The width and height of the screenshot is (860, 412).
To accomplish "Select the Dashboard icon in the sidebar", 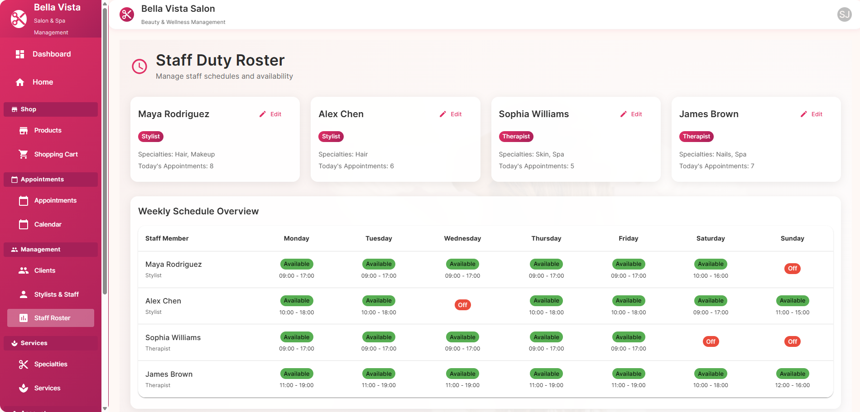I will (20, 54).
